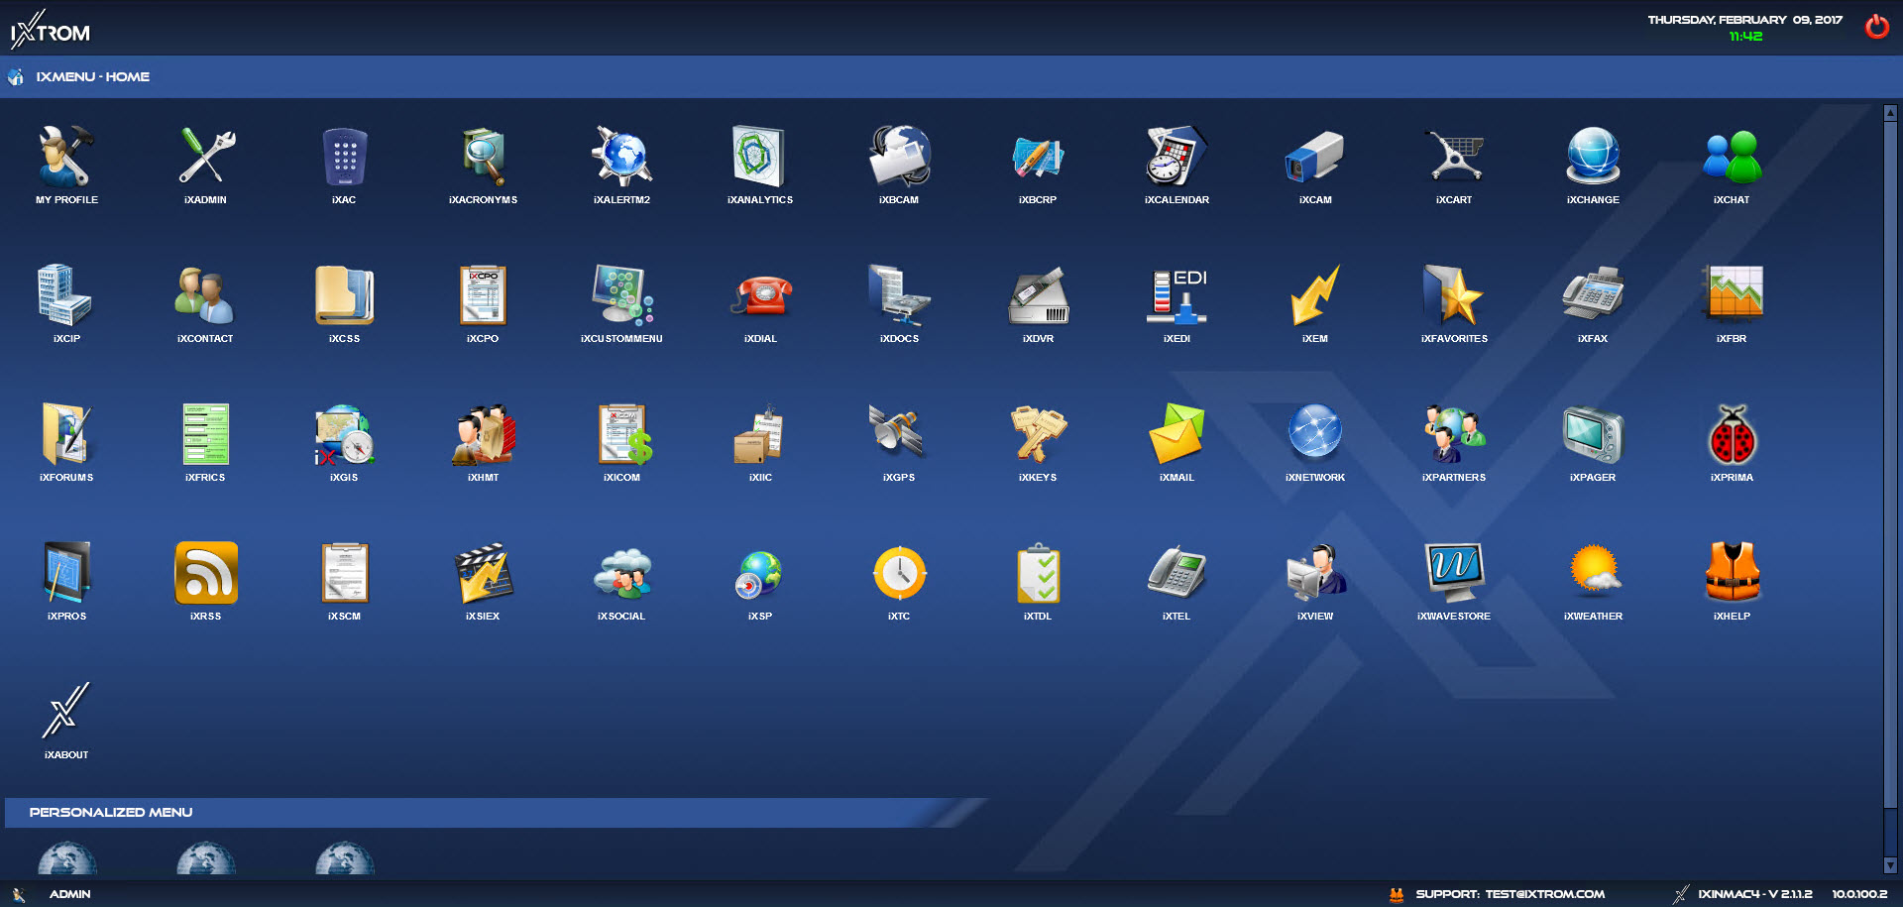Open iXACRONYMS magnifier icon
The height and width of the screenshot is (907, 1903).
(x=483, y=157)
